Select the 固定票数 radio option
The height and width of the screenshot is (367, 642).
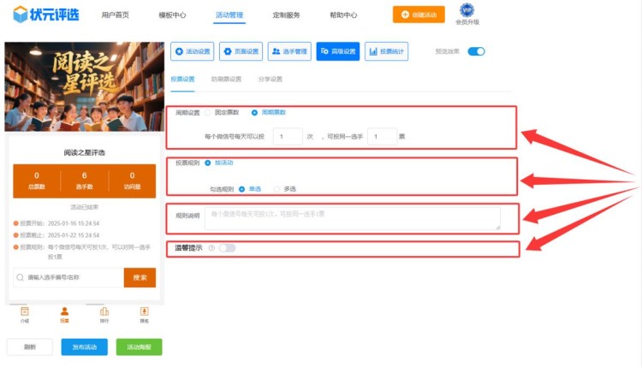coord(208,112)
